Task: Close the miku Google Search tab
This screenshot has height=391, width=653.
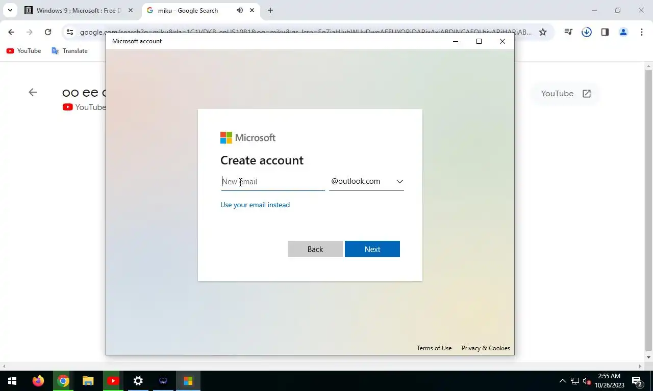Action: coord(252,10)
